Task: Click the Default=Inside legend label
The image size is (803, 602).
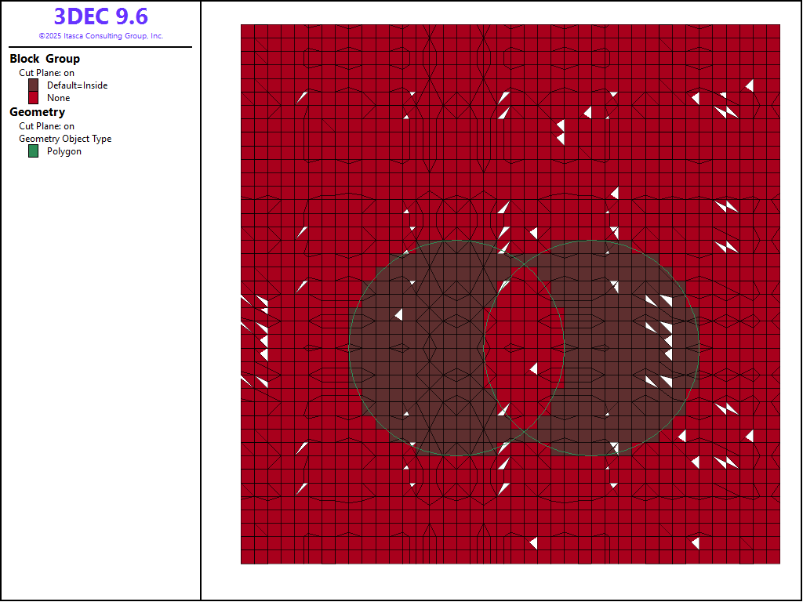Action: point(77,85)
